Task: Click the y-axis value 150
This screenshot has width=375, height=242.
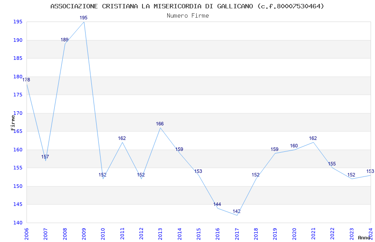Action: pyautogui.click(x=18, y=186)
